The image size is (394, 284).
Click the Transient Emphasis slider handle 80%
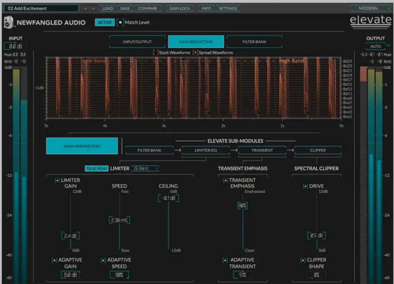tap(242, 206)
